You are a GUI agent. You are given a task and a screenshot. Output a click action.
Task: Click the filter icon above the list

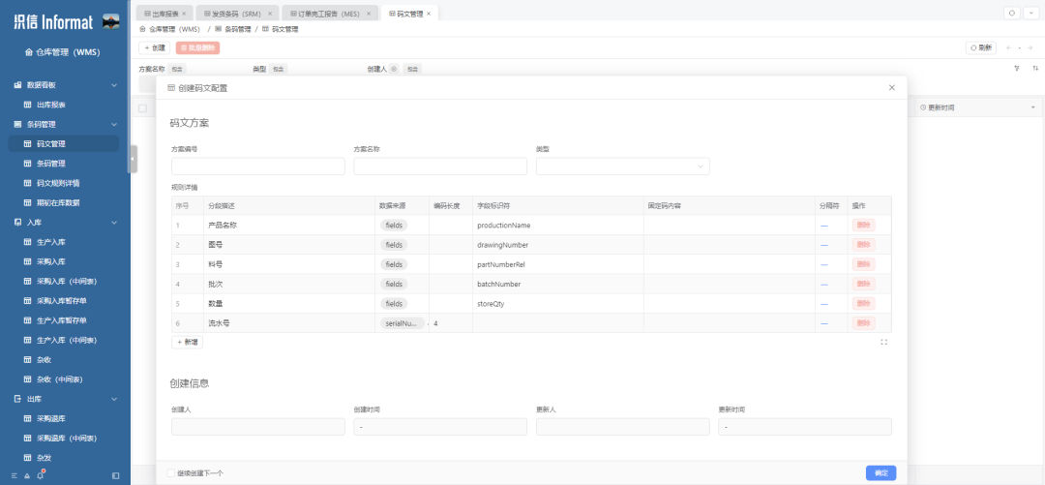[1017, 69]
